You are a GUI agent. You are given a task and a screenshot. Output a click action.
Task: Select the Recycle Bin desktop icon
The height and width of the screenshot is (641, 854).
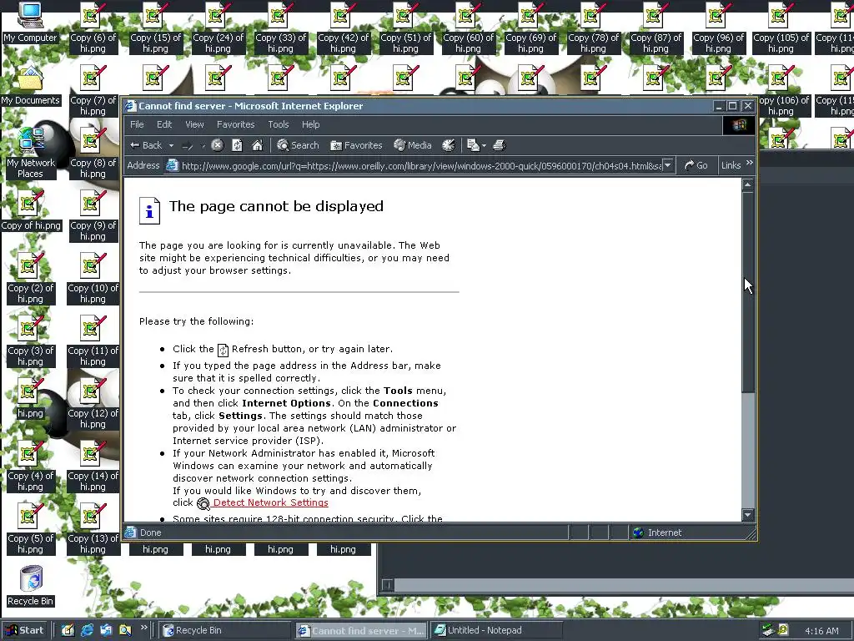[x=30, y=586]
